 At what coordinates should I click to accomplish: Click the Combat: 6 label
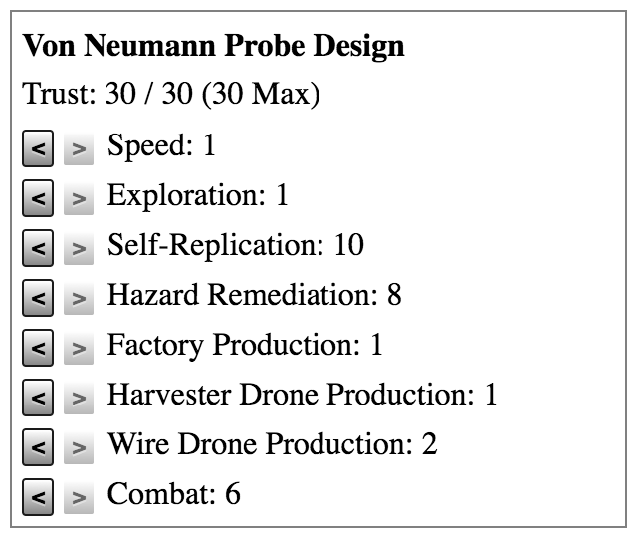173,494
